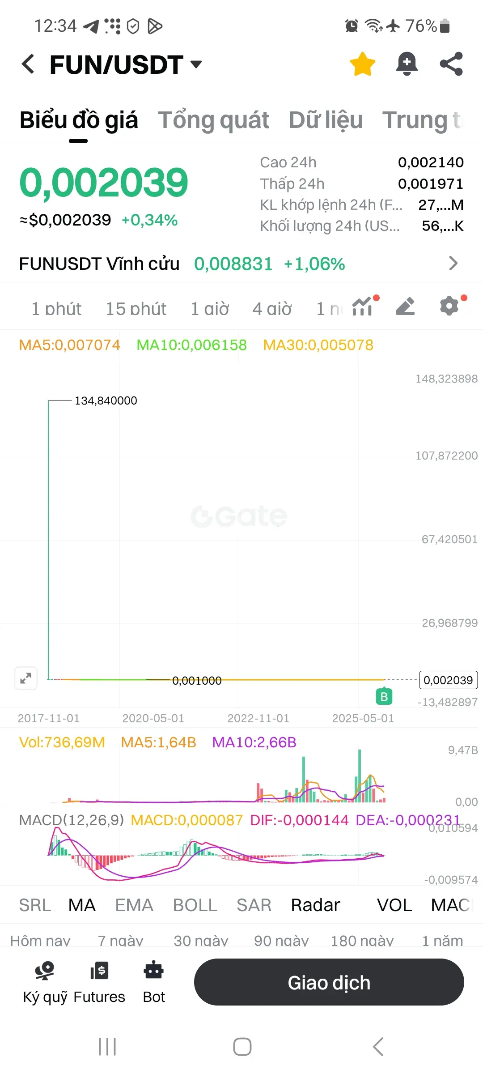Open the Bot trading icon
483x1074 pixels.
pyautogui.click(x=154, y=983)
